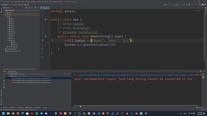207x116 pixels.
Task: Collapse the JavaDarslari root project node
Action: coord(4,10)
